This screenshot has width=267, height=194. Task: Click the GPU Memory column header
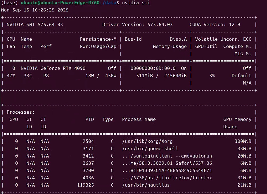tap(237, 119)
